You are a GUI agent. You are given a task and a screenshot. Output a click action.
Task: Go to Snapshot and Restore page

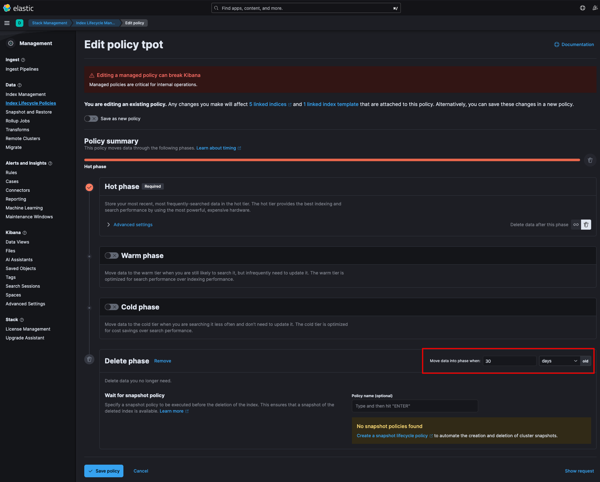point(29,112)
